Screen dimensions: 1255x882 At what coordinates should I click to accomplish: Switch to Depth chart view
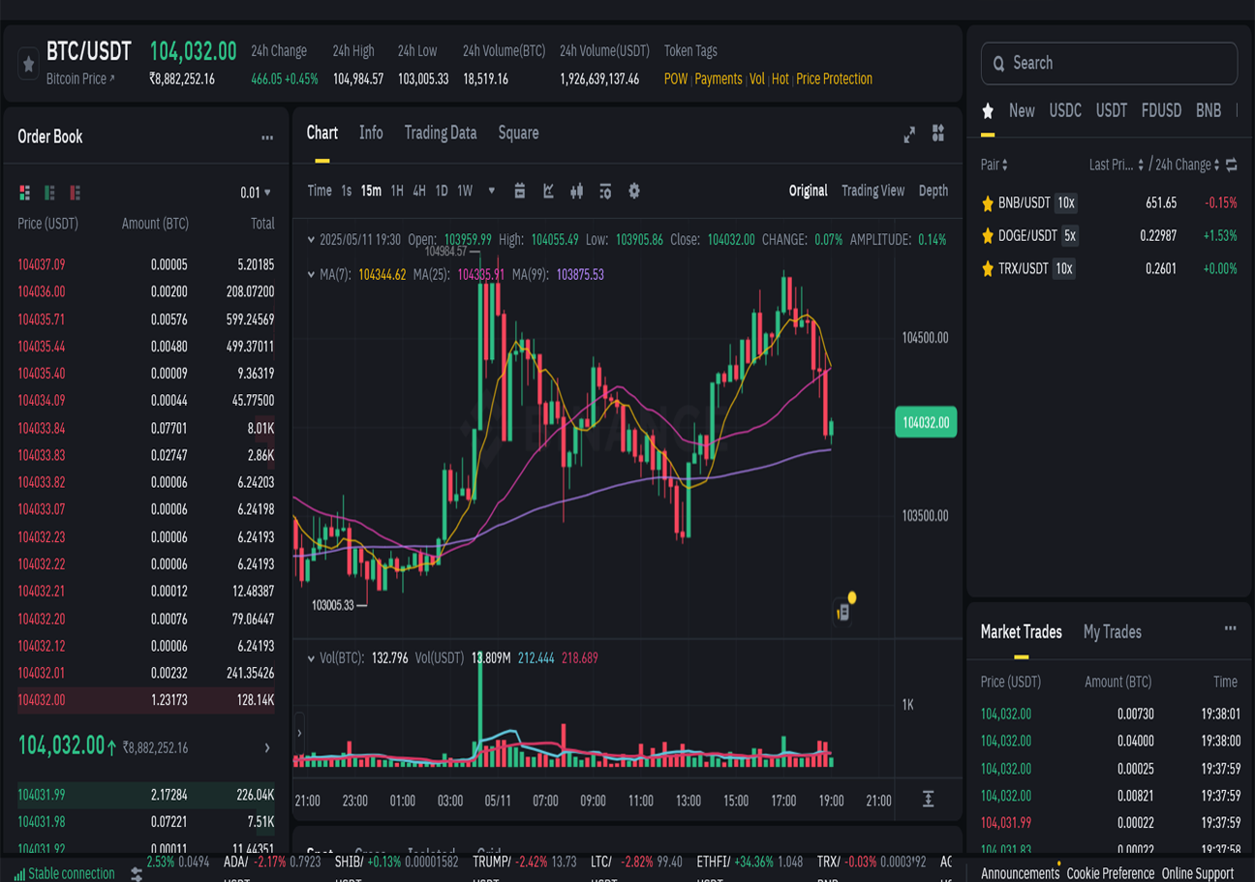[933, 191]
